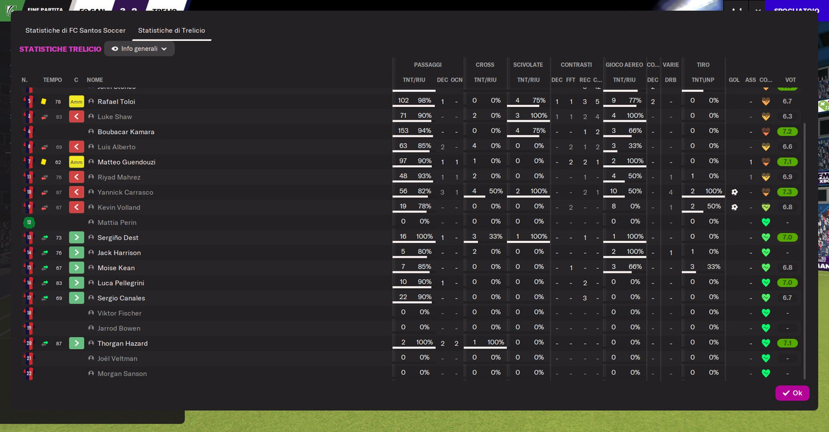This screenshot has width=829, height=432.
Task: Select Luis Alberto's red substitution arrow icon
Action: pyautogui.click(x=76, y=147)
